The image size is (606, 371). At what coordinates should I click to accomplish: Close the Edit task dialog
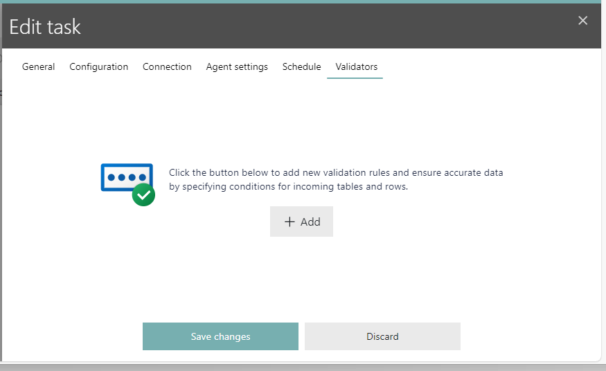583,21
